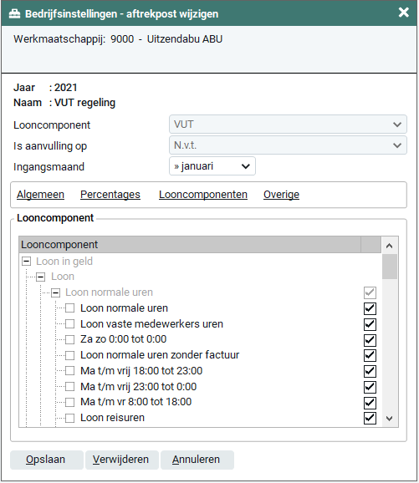
Task: Close the Bedrijfsinstellingen dialog with X icon
Action: point(404,13)
